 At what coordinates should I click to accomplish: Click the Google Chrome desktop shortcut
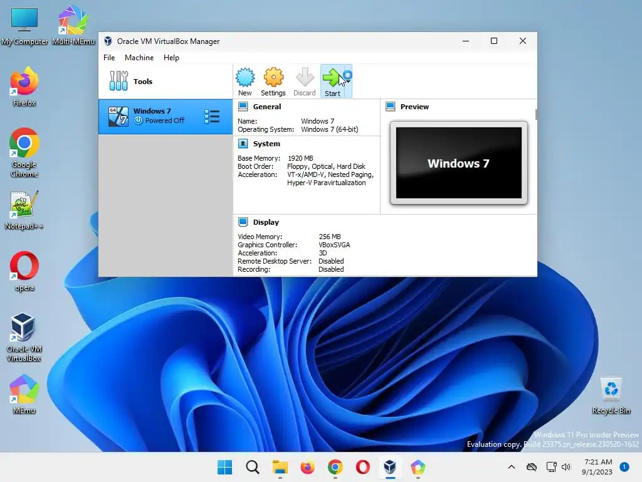24,153
